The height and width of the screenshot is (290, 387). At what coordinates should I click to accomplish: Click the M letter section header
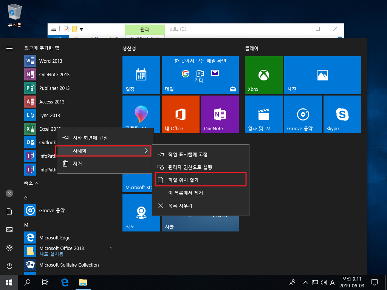tap(26, 225)
